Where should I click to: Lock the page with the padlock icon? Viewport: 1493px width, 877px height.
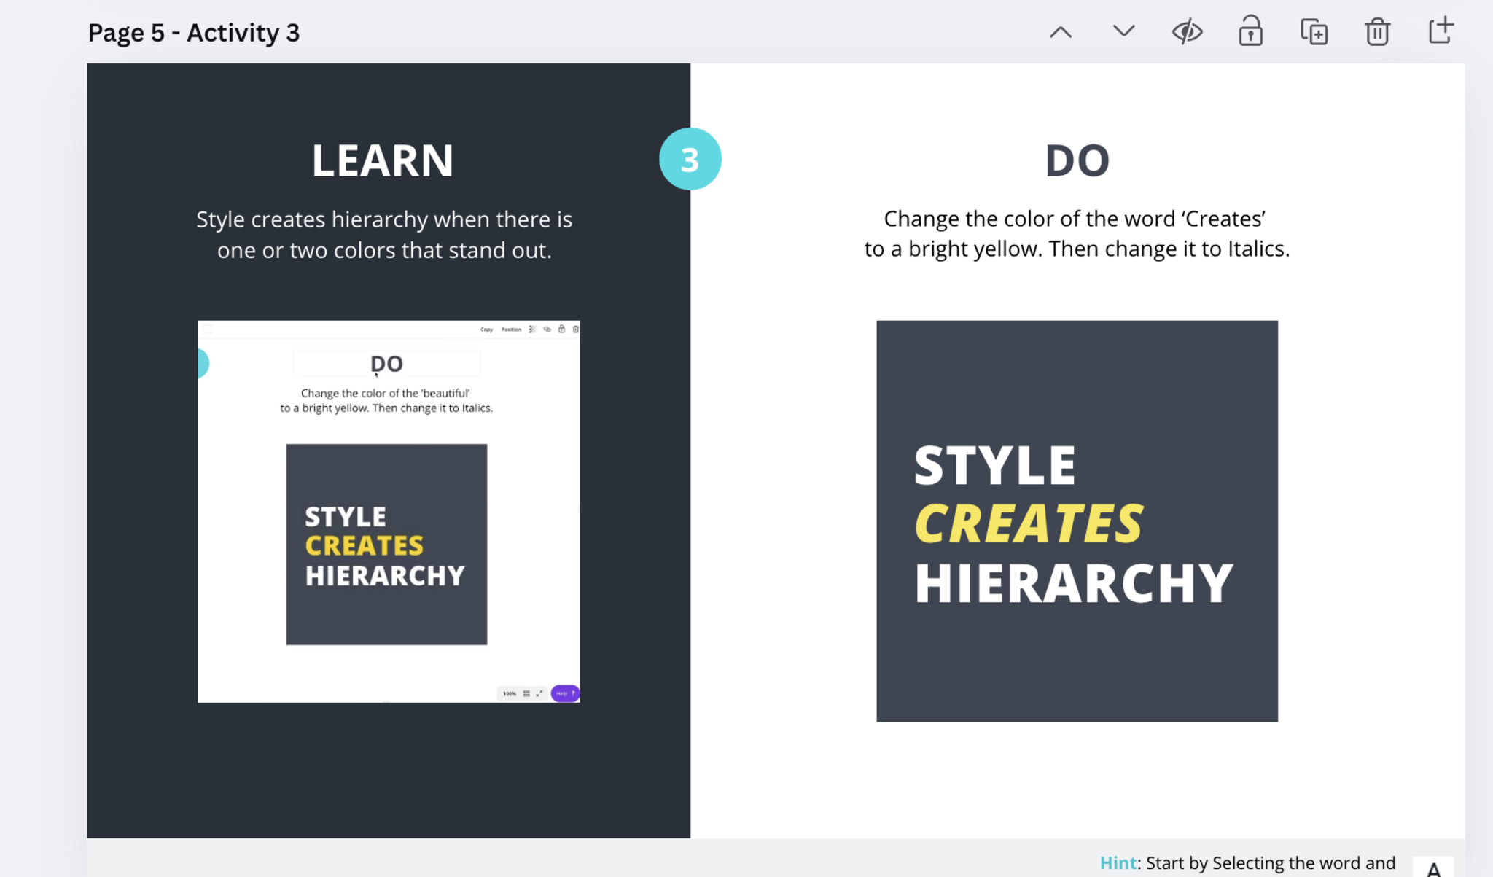[x=1250, y=32]
